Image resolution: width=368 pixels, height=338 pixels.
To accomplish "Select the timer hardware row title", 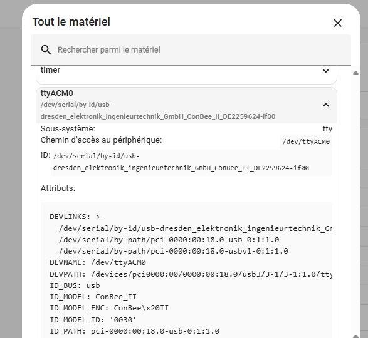I will pos(50,70).
